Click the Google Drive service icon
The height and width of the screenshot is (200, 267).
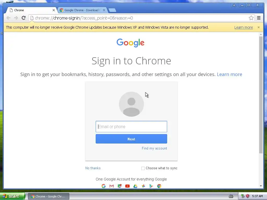click(135, 186)
